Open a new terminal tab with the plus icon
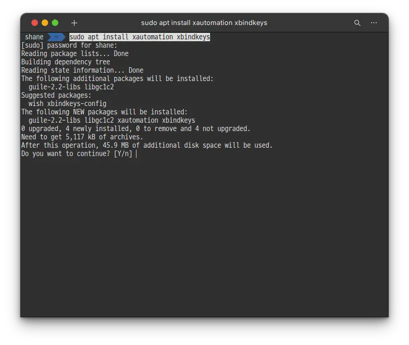The width and height of the screenshot is (409, 345). tap(74, 23)
